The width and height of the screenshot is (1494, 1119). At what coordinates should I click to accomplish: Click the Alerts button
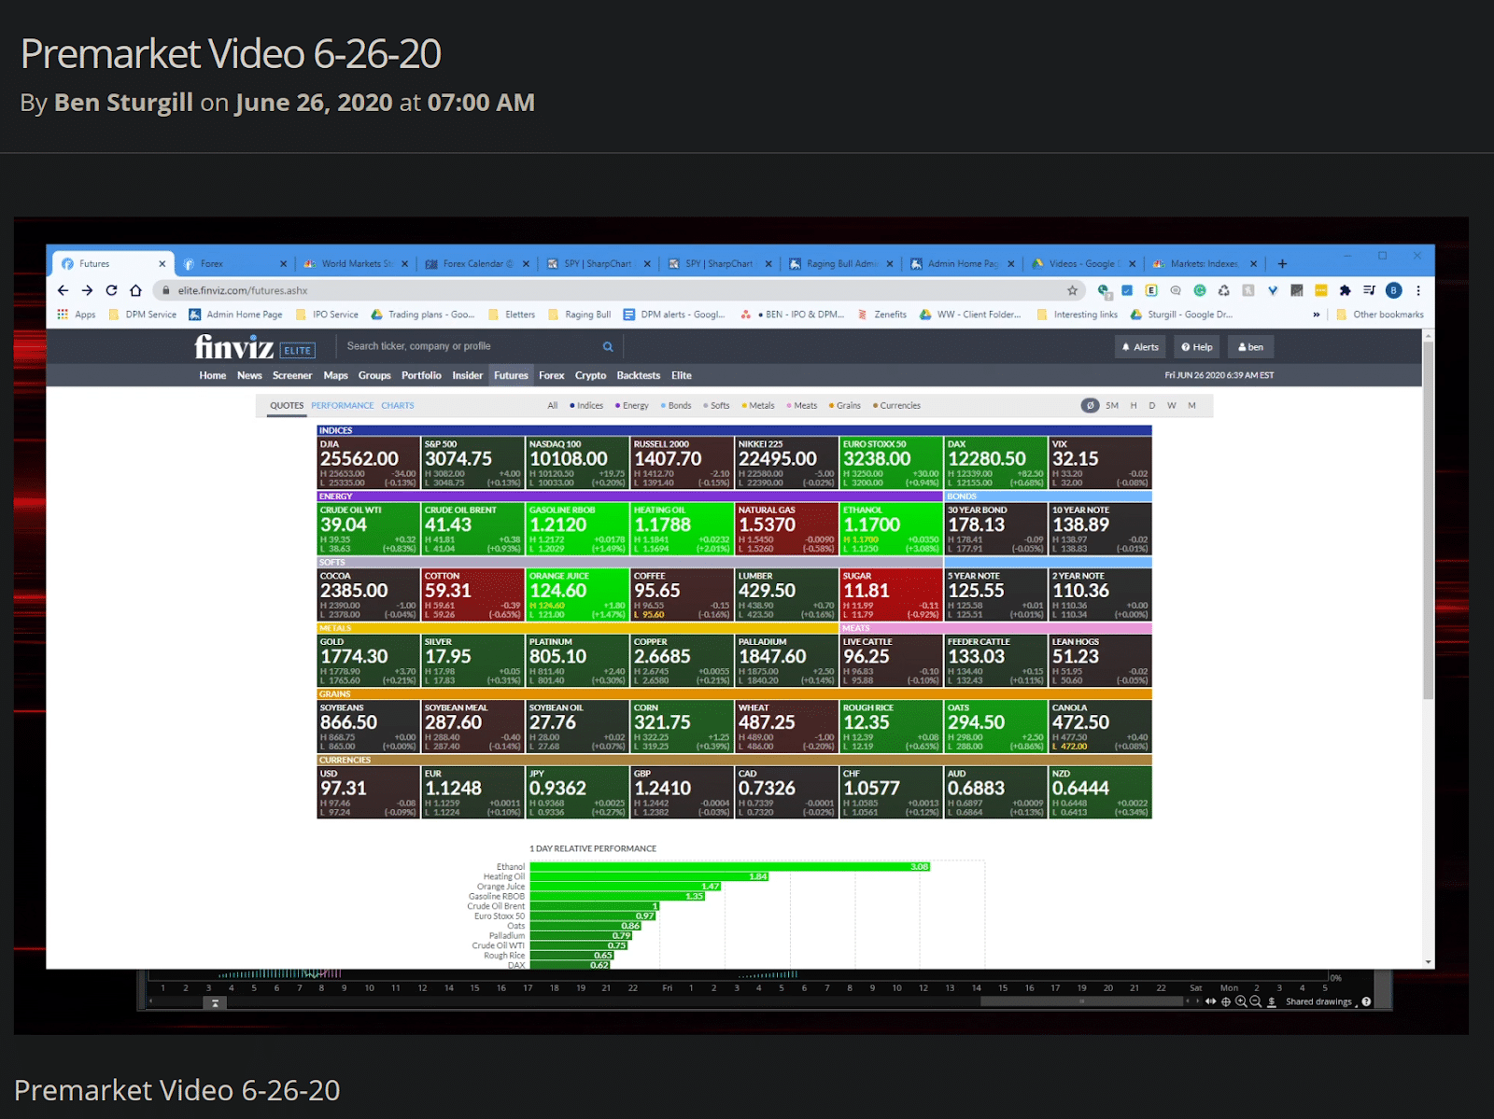coord(1140,347)
